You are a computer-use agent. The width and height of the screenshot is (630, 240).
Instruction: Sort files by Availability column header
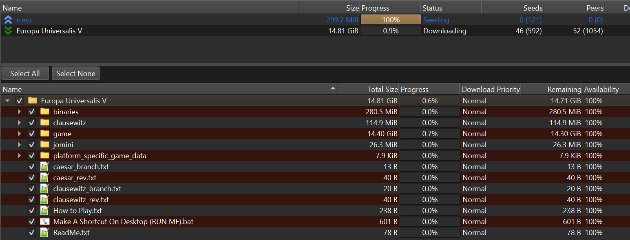(x=606, y=89)
